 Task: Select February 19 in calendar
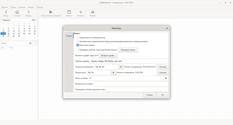click(3, 33)
